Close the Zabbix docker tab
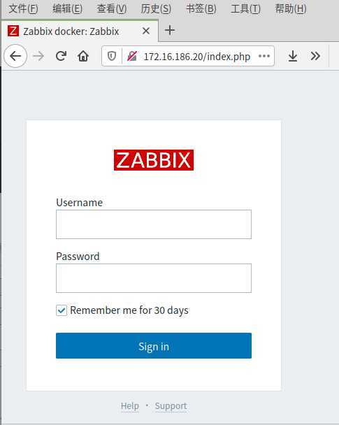 [146, 31]
